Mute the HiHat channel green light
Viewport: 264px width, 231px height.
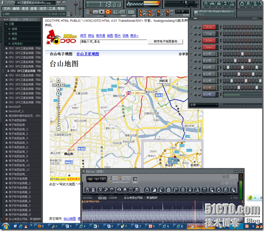tap(191, 41)
